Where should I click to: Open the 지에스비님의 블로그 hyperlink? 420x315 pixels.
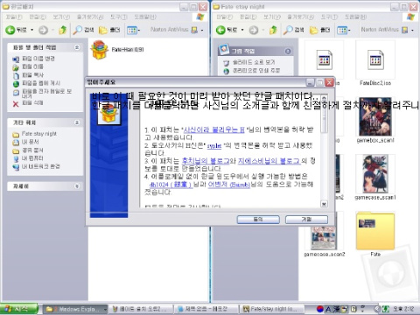pos(269,161)
